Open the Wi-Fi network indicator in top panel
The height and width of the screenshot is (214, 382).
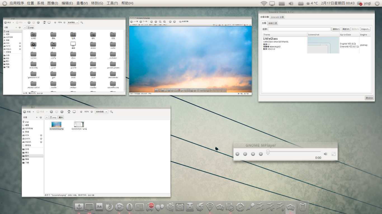click(x=264, y=3)
